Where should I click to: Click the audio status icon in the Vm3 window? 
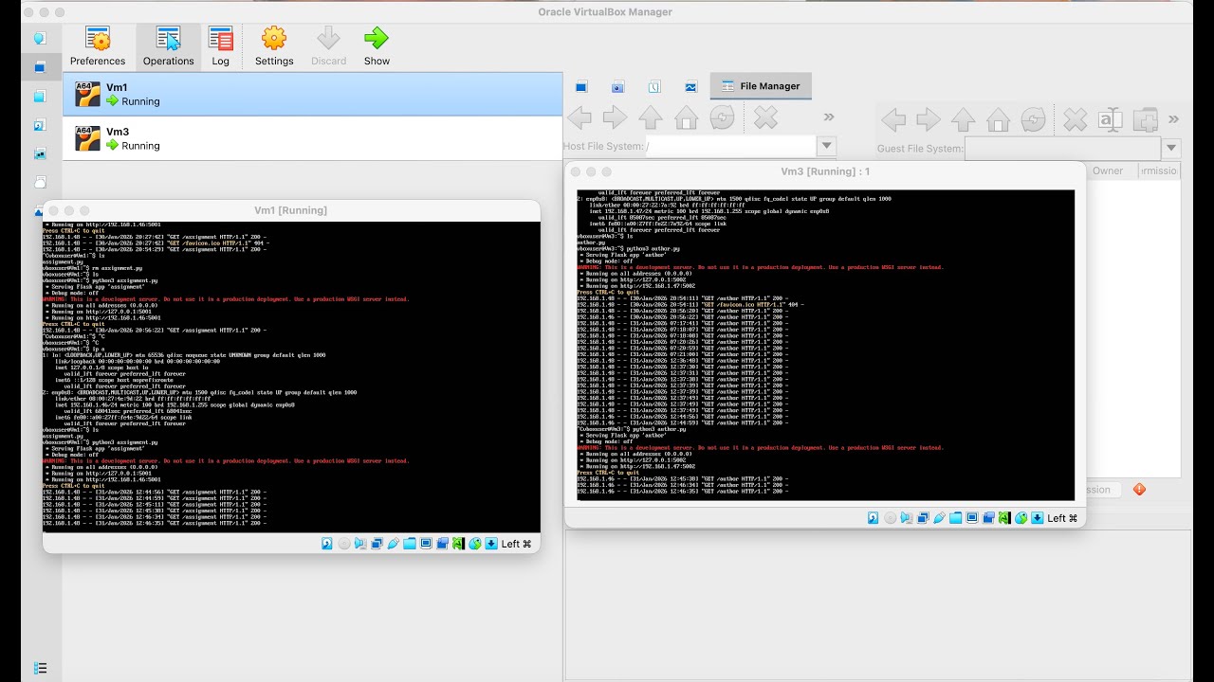(907, 518)
